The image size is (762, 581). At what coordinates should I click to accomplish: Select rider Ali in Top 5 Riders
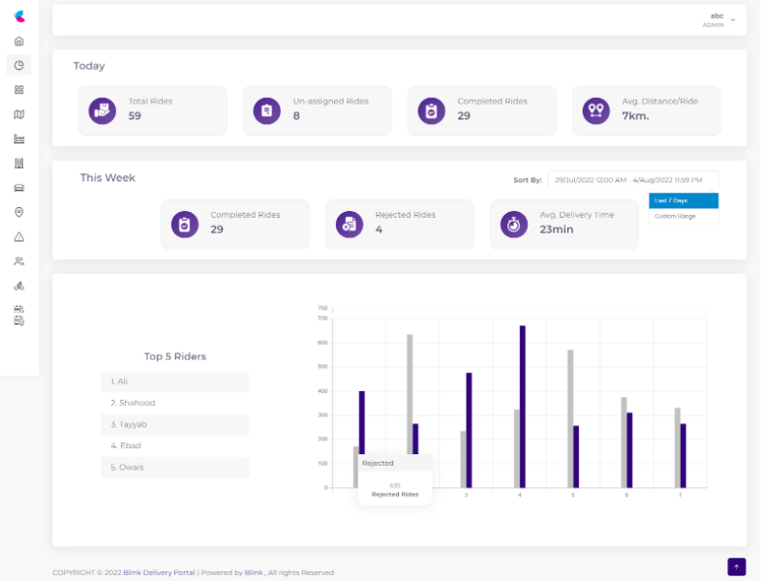click(174, 382)
